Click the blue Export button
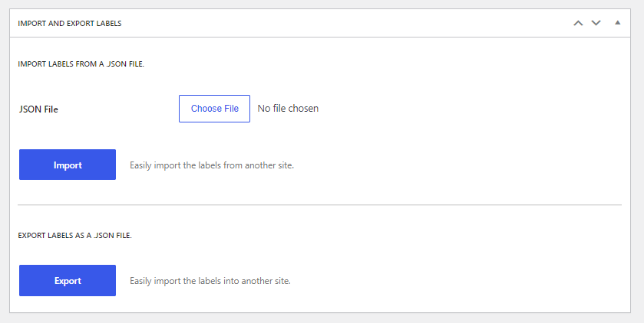The width and height of the screenshot is (644, 323). [x=68, y=280]
